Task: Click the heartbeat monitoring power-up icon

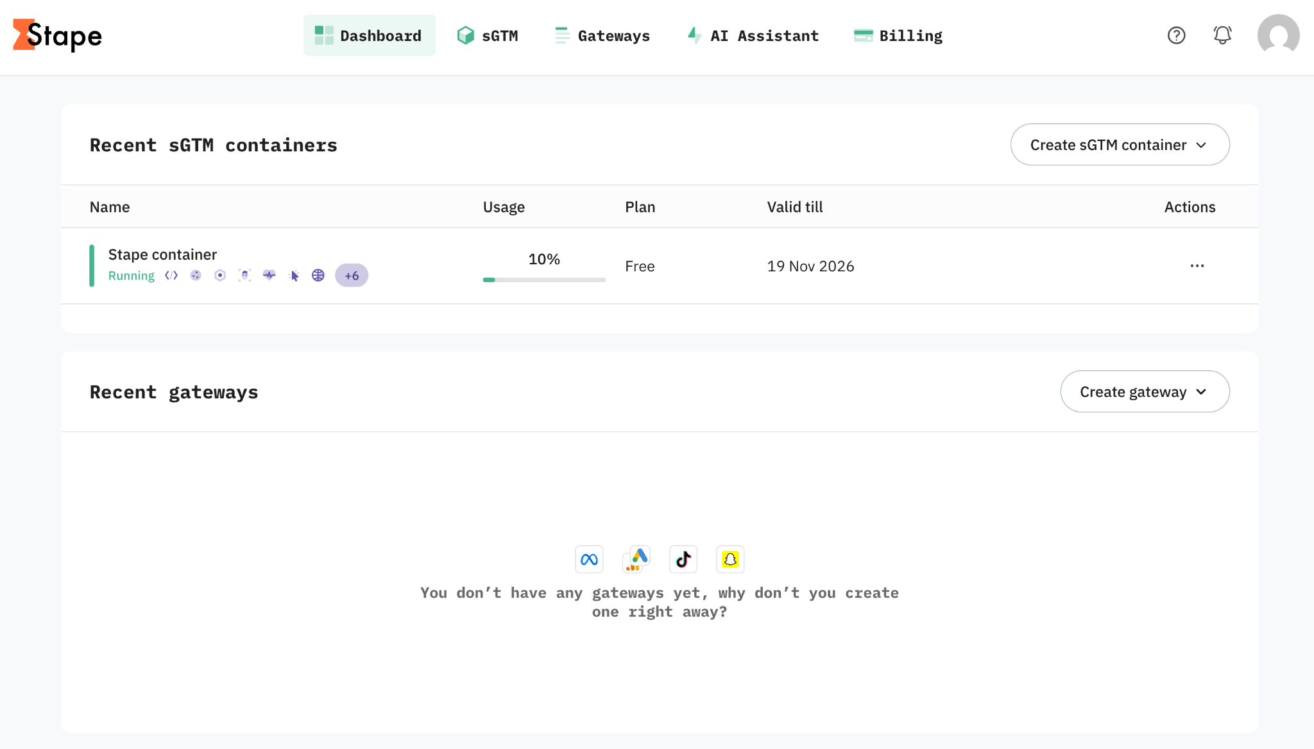Action: click(269, 275)
